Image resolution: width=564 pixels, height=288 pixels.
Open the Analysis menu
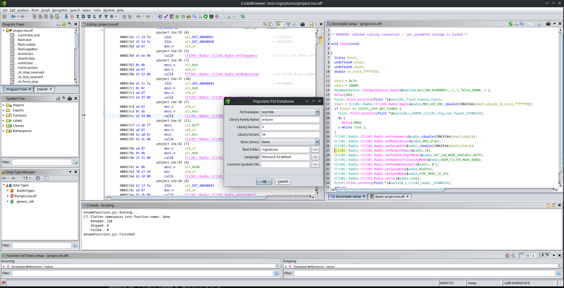point(23,10)
